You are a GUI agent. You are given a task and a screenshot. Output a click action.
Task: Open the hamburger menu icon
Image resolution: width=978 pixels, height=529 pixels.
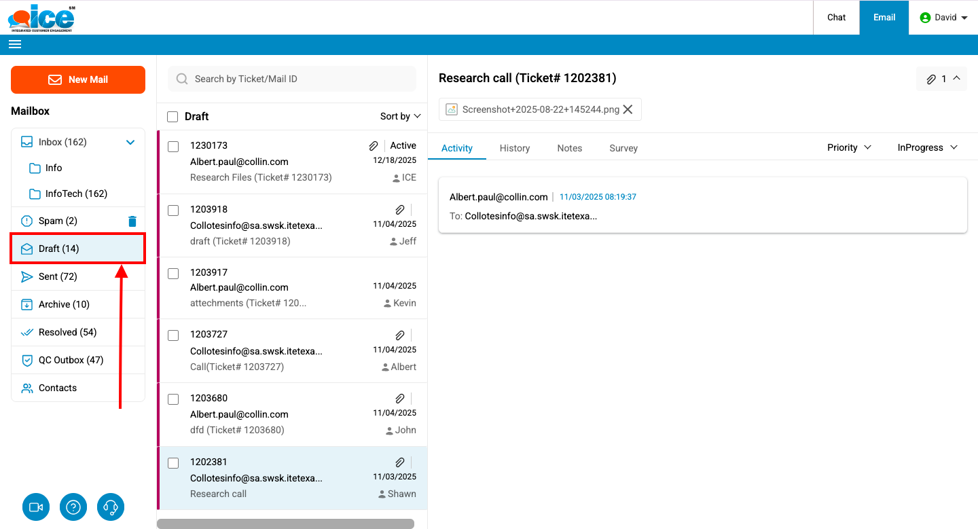(x=15, y=45)
